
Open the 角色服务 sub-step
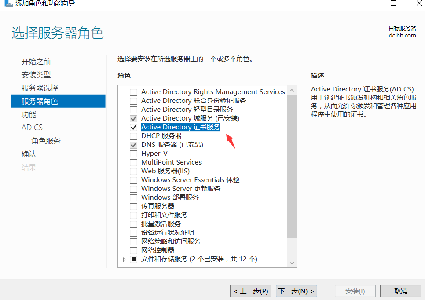click(46, 141)
